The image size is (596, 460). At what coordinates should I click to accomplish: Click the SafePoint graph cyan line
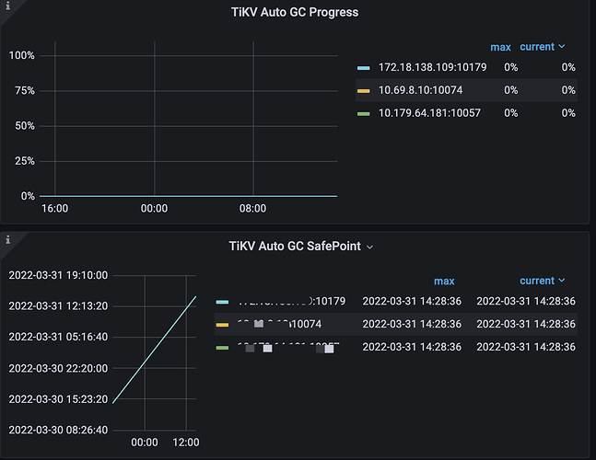(x=155, y=350)
